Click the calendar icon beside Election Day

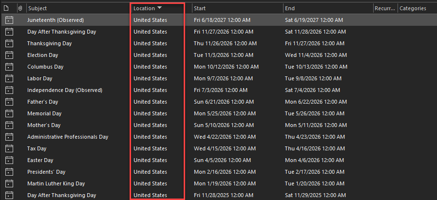coord(9,55)
